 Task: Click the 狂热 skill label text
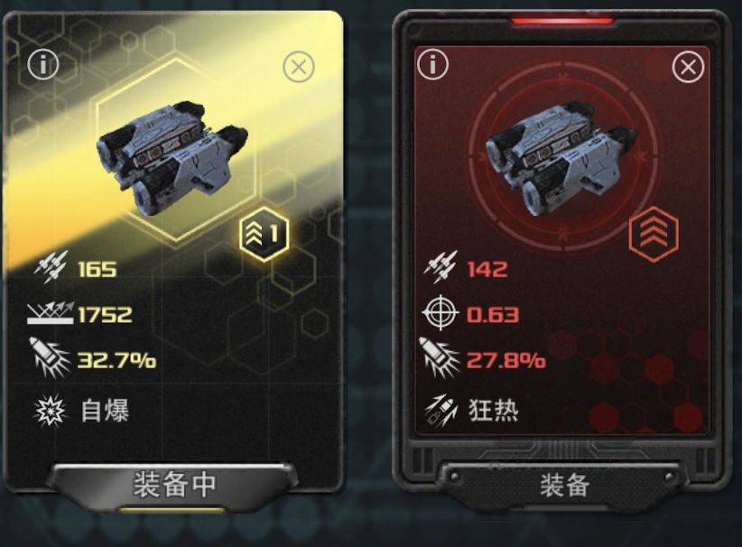pyautogui.click(x=494, y=410)
